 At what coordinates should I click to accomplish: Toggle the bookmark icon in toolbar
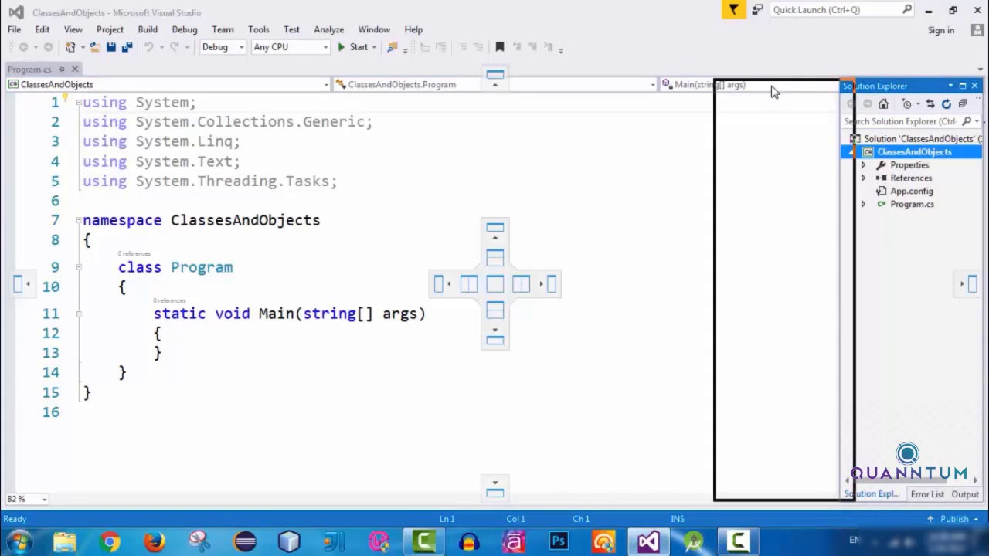(x=500, y=47)
